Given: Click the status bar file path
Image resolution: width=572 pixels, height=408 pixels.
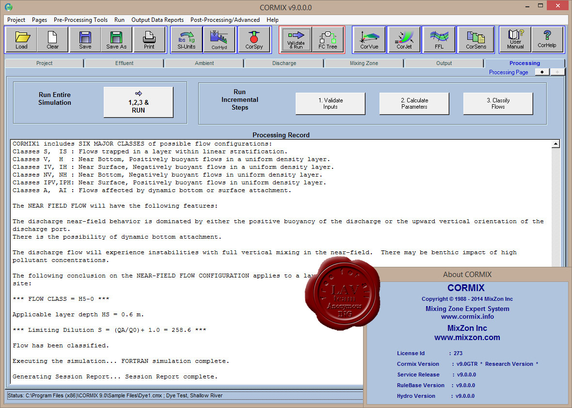Looking at the screenshot, I should (115, 395).
